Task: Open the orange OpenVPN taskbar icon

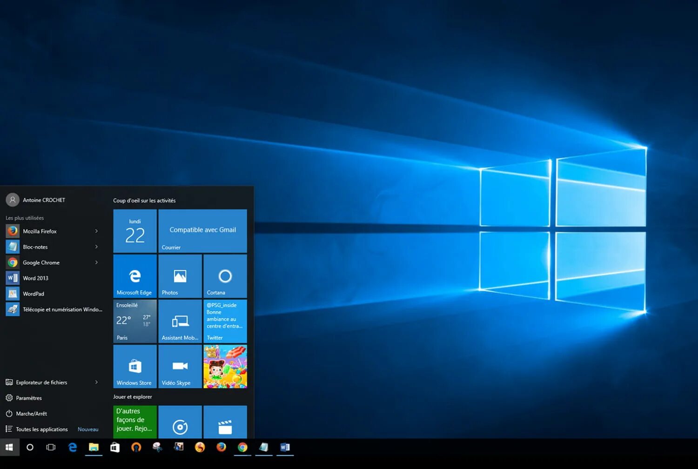Action: pyautogui.click(x=136, y=447)
